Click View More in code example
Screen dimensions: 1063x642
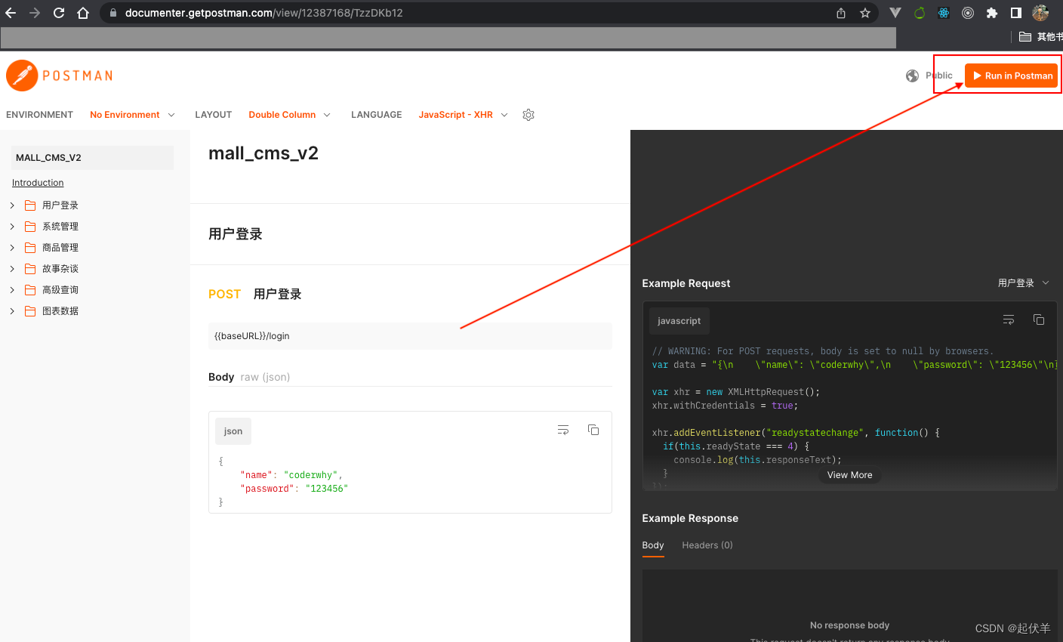(849, 475)
